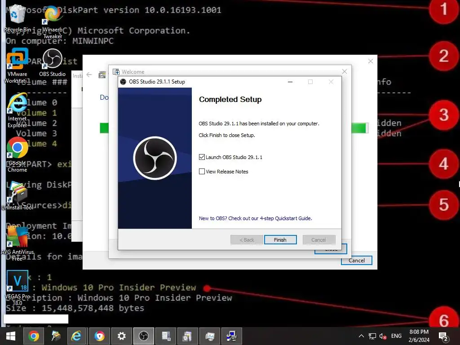Open the system monitor taskbar icon

[x=210, y=336]
